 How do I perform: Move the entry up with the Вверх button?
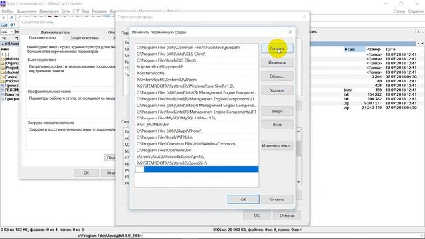277,111
